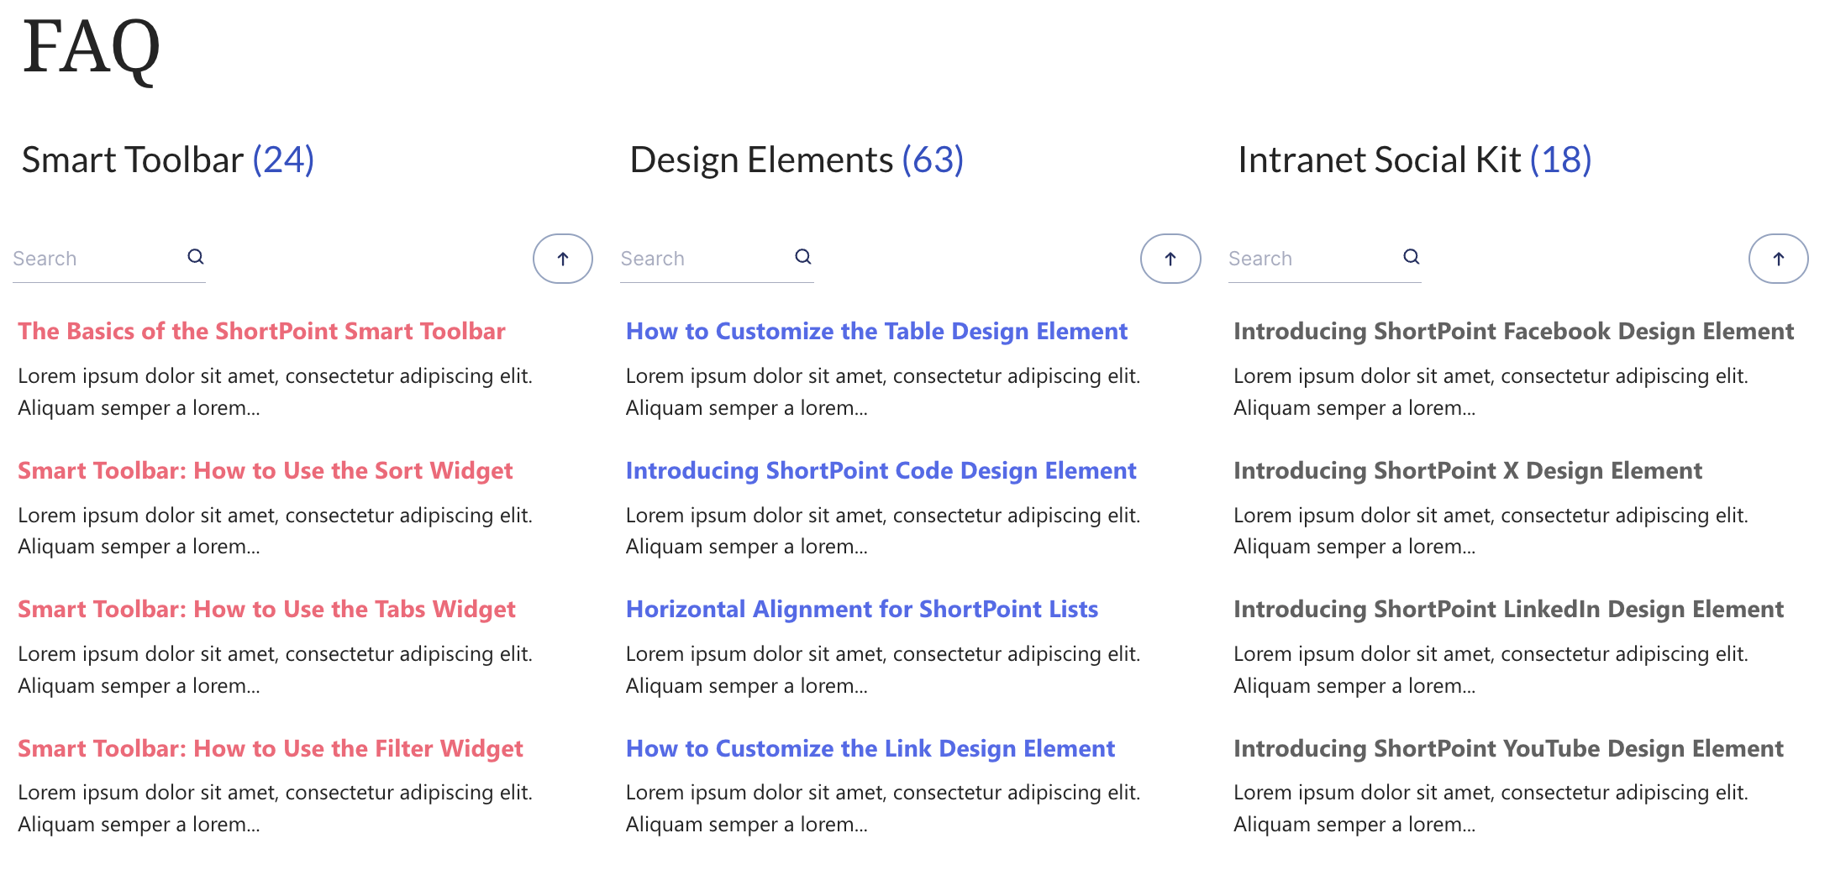Click the Design Elements (63) heading
Image resolution: width=1830 pixels, height=875 pixels.
(x=797, y=160)
